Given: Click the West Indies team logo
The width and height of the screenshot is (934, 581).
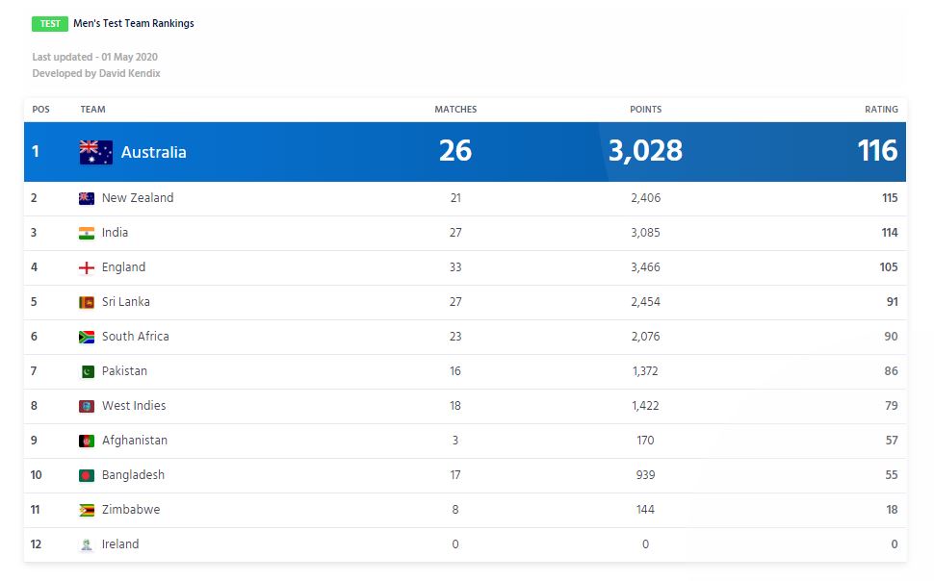Looking at the screenshot, I should pyautogui.click(x=87, y=406).
